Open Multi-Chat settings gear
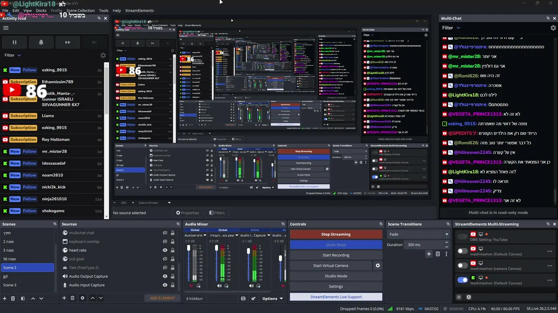Viewport: 558px width, 313px height. coord(553,28)
